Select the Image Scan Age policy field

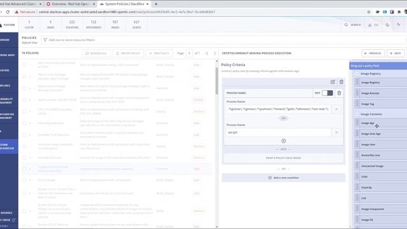[x=380, y=134]
